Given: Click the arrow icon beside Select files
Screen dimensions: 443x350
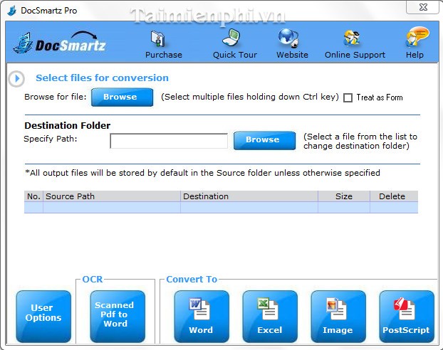Looking at the screenshot, I should click(x=16, y=78).
